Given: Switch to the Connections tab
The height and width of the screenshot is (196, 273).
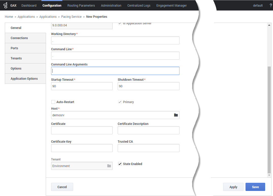Looking at the screenshot, I should (19, 38).
